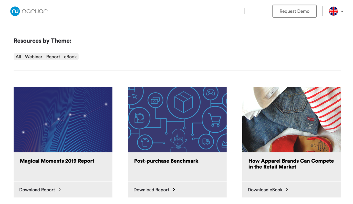Click Download Report under Post-purchase Benchmark
This screenshot has height=204, width=353.
point(151,190)
